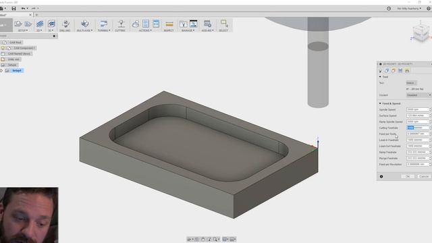Click the Surface Speed input field

[418, 115]
